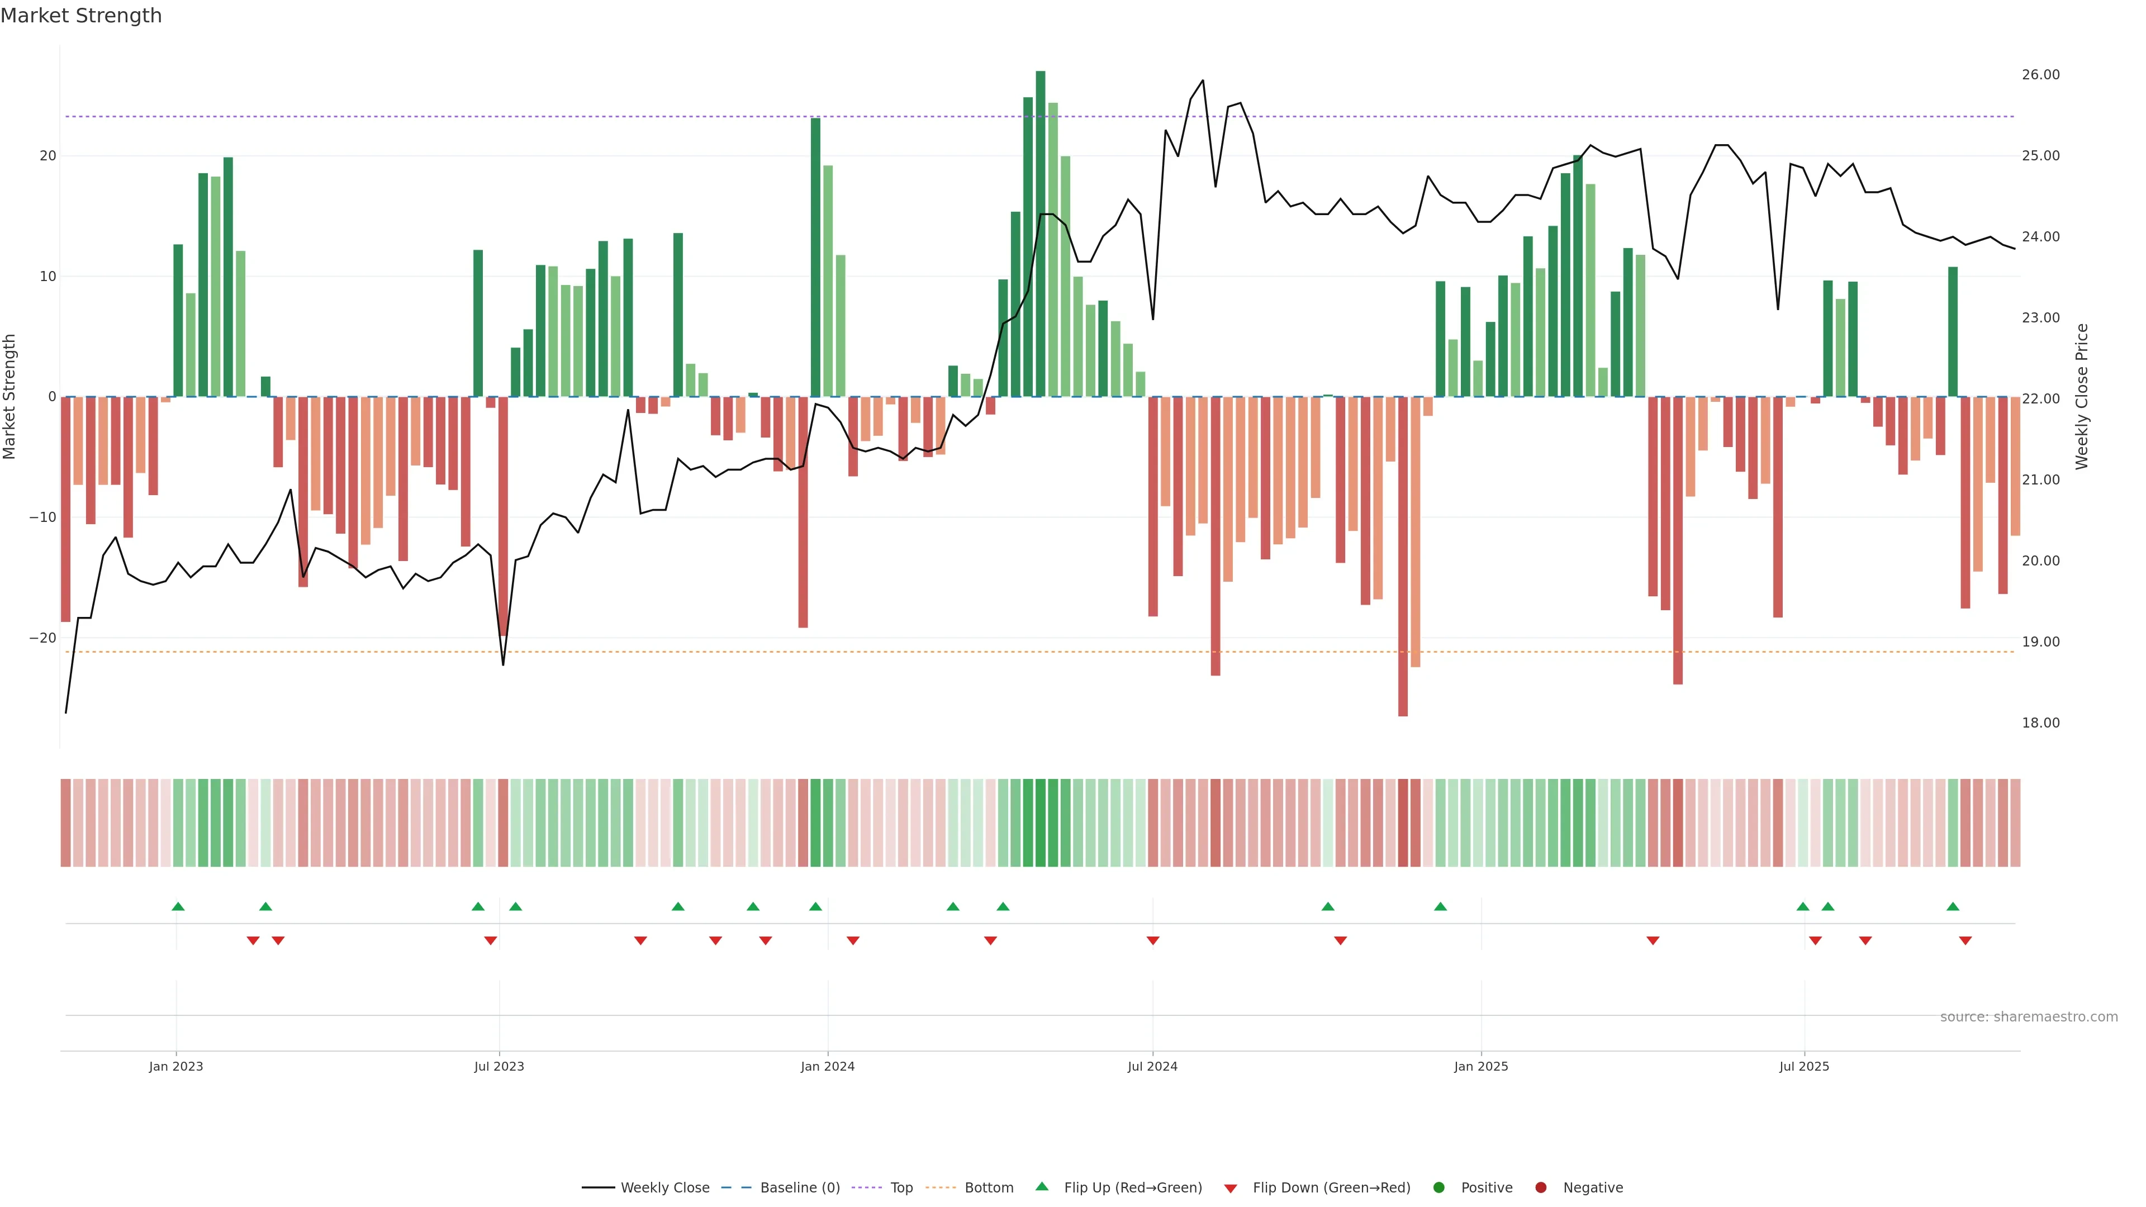The width and height of the screenshot is (2146, 1207).
Task: Click the first green flip-up triangle near Jan 2023
Action: click(x=178, y=906)
